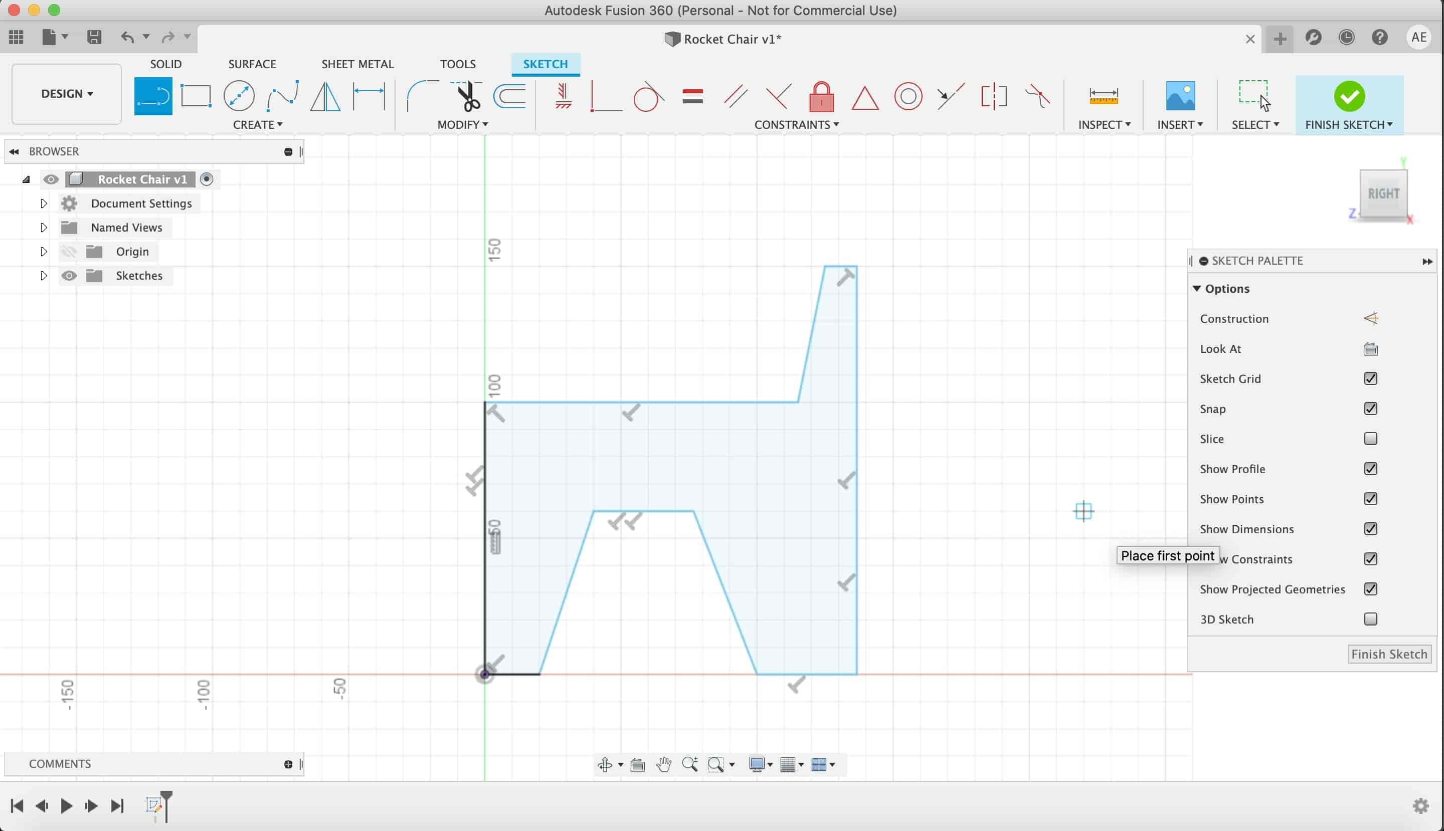The height and width of the screenshot is (831, 1444).
Task: Select the Line sketch tool
Action: click(153, 96)
